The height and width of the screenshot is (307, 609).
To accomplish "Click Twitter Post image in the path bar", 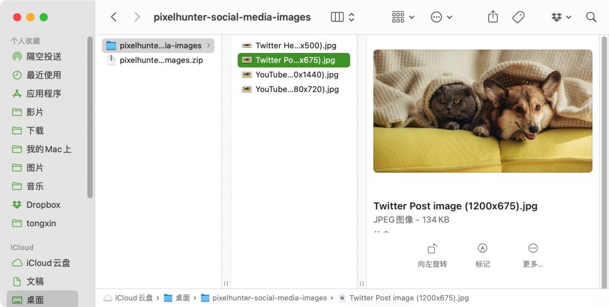I will (404, 298).
